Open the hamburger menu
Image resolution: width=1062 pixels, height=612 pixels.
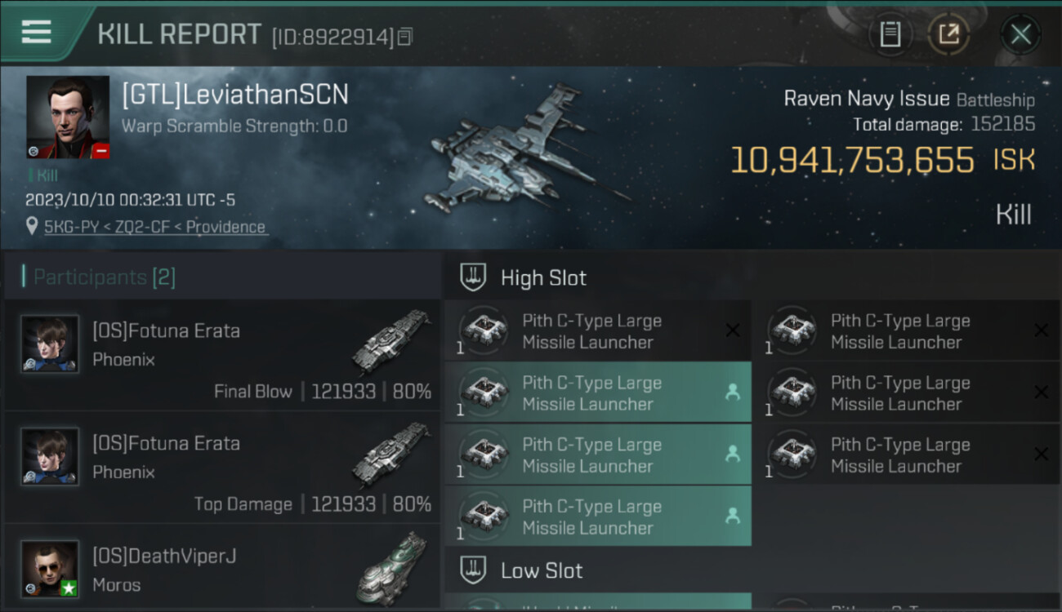pyautogui.click(x=37, y=32)
